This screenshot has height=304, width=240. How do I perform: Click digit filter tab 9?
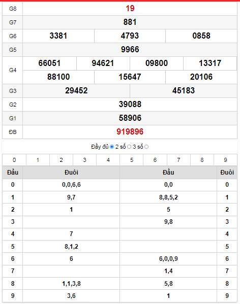pyautogui.click(x=225, y=160)
